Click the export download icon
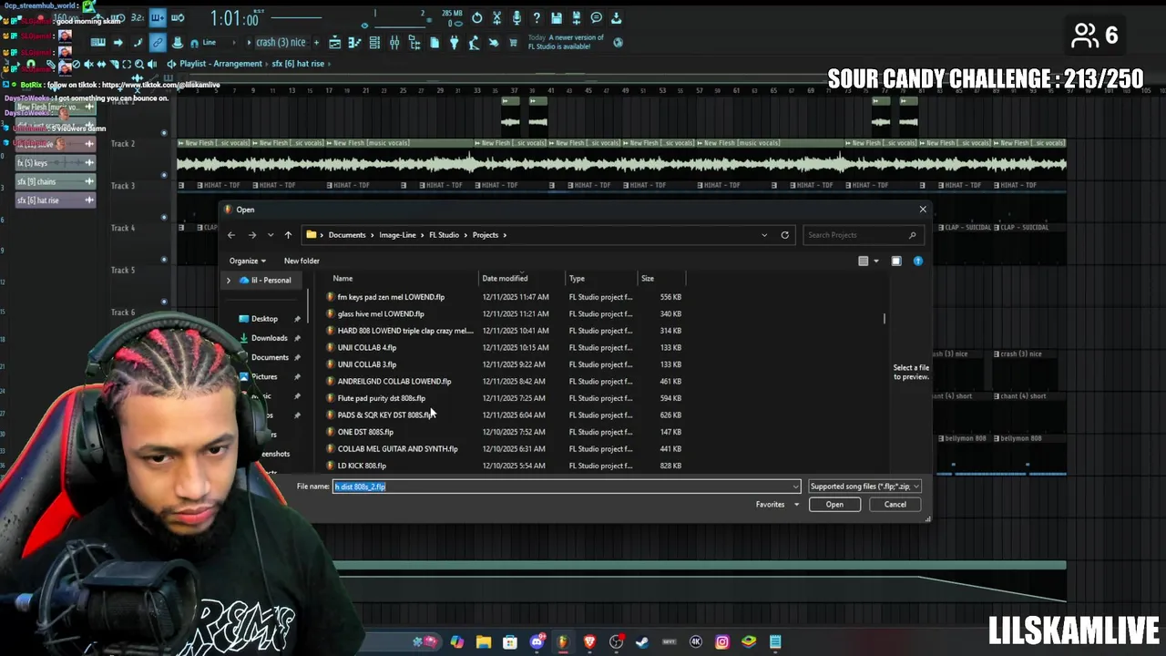The image size is (1166, 656). [616, 18]
